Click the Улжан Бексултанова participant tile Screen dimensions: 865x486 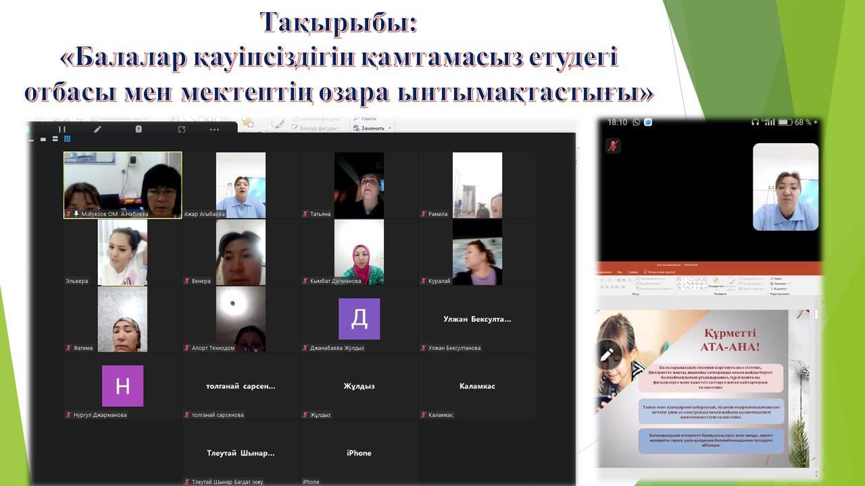tap(476, 319)
